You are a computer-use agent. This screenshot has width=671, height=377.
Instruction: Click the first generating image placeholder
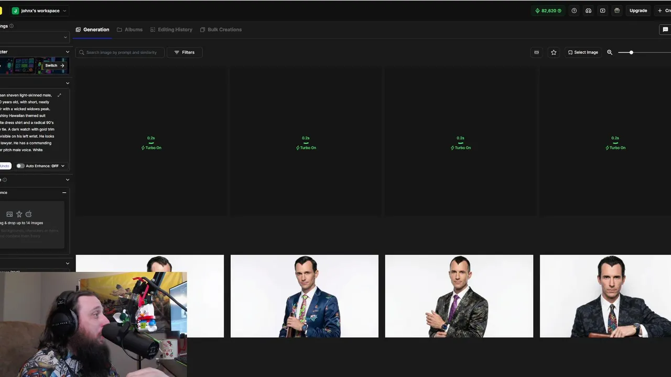click(x=151, y=142)
